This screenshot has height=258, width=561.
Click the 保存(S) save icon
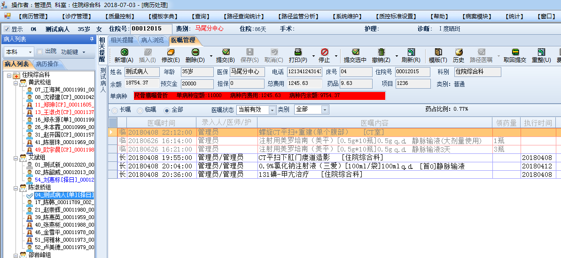[x=250, y=52]
